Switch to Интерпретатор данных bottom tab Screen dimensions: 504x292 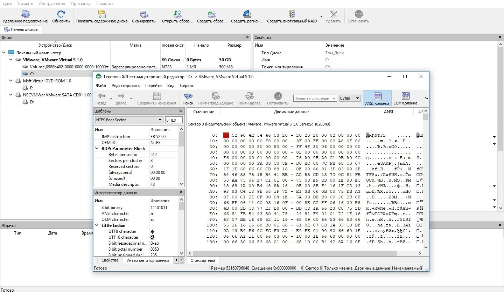click(148, 260)
